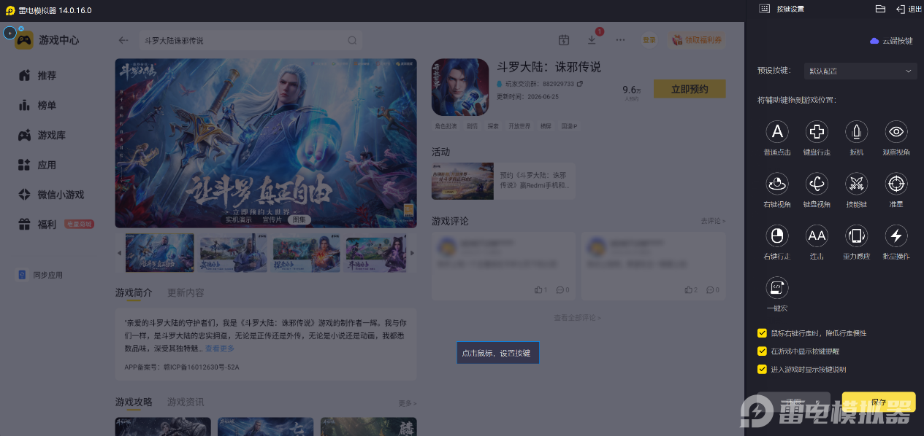Click the 角色扮演 tag
Viewport: 924px width, 436px height.
pos(446,126)
